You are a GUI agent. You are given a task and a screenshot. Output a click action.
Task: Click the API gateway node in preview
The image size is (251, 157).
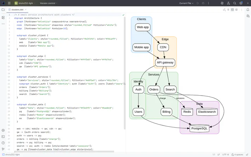coord(165,62)
